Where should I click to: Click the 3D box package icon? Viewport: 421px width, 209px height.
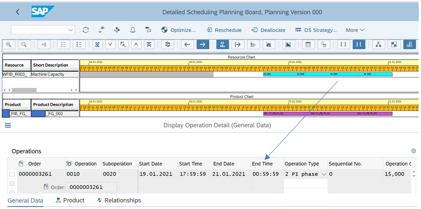click(x=168, y=45)
